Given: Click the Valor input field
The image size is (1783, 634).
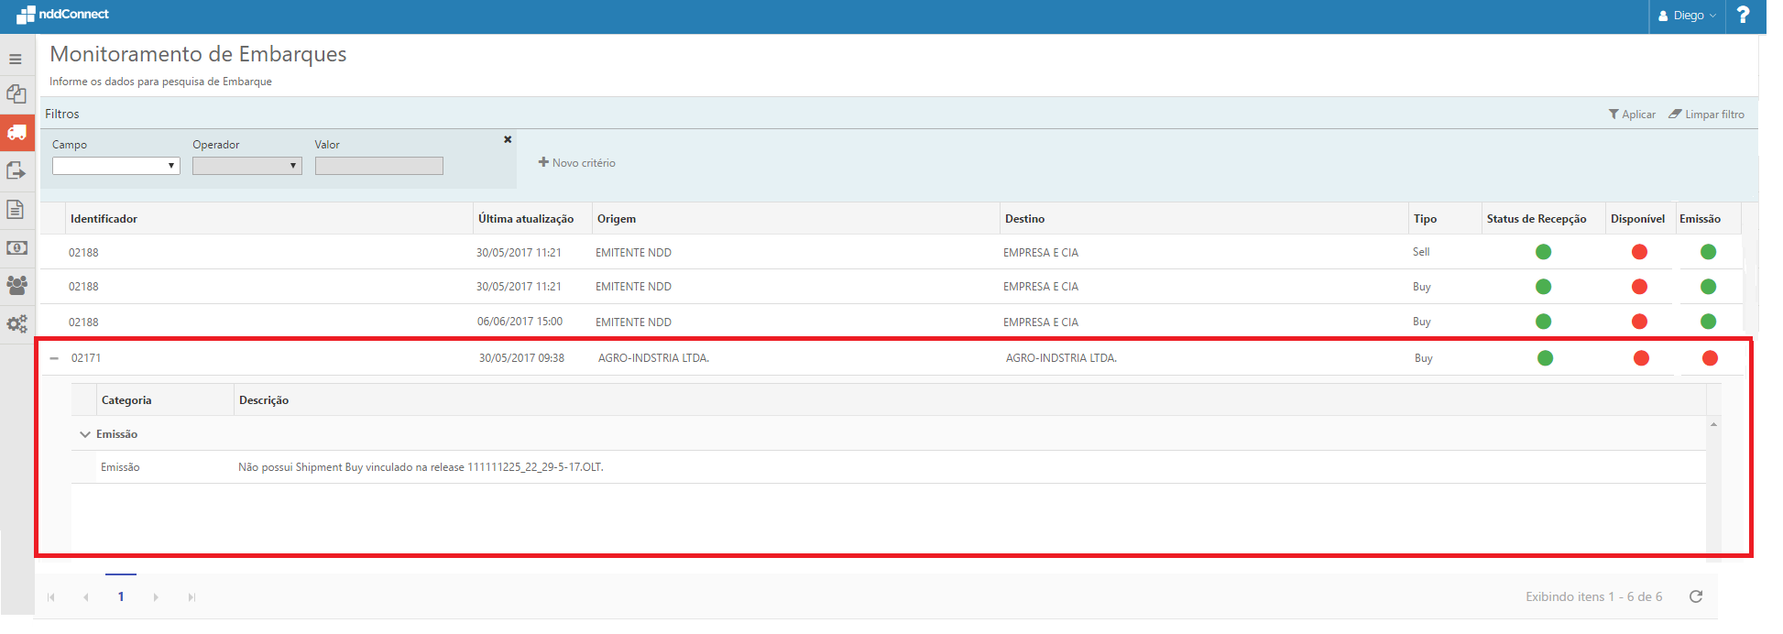Looking at the screenshot, I should coord(378,166).
